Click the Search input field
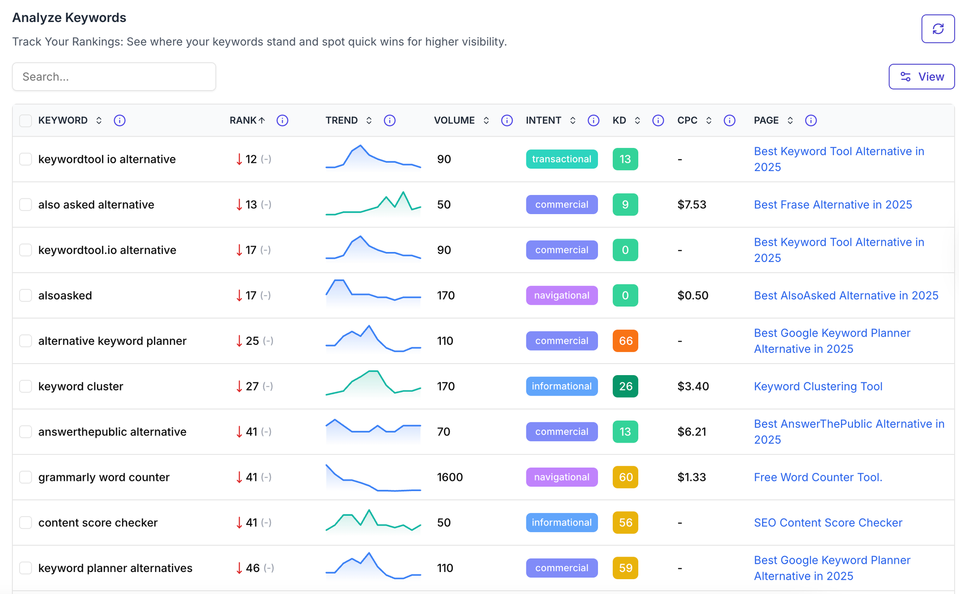Viewport: 959px width, 594px height. (x=114, y=77)
